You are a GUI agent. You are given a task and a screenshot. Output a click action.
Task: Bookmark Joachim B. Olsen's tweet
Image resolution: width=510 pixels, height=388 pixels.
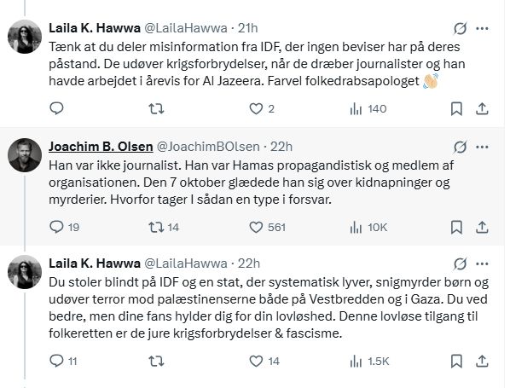pos(456,227)
